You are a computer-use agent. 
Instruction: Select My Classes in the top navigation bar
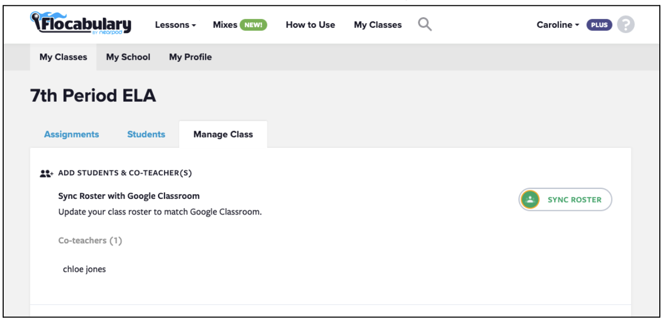pyautogui.click(x=378, y=25)
